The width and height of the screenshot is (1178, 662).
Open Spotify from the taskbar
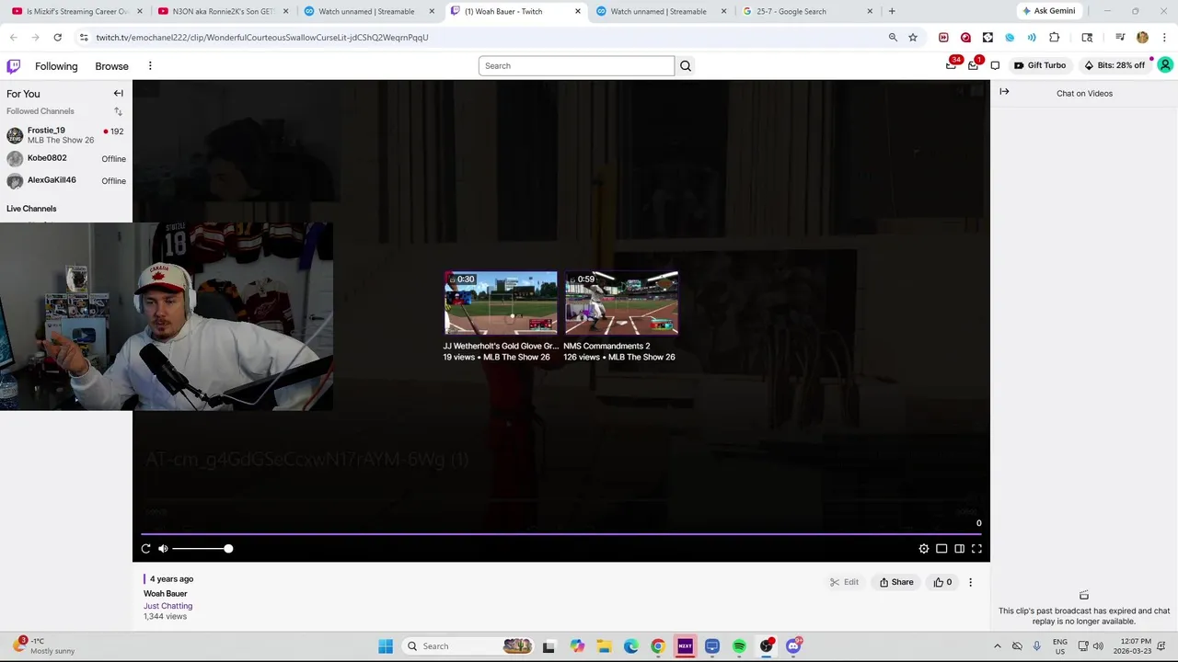[x=739, y=646]
